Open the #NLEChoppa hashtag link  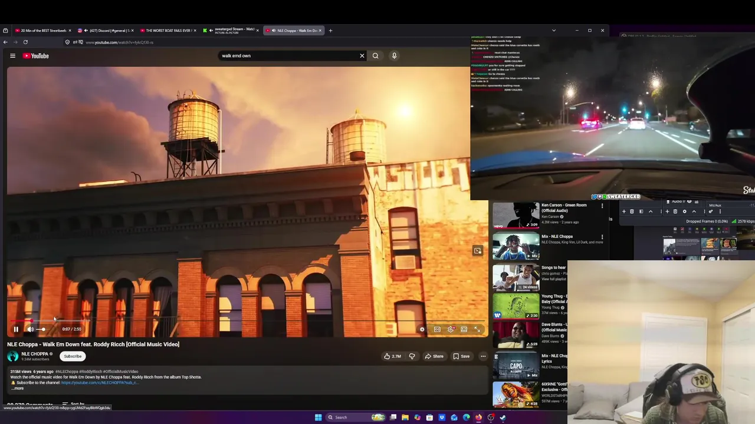pyautogui.click(x=66, y=372)
